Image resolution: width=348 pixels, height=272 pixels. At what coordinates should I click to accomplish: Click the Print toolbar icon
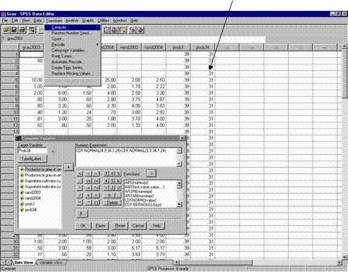point(22,30)
